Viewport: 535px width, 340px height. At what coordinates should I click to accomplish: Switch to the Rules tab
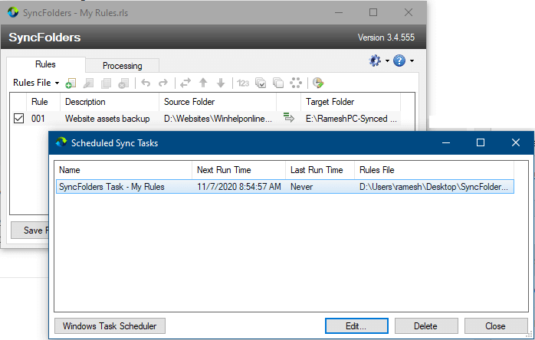[46, 64]
